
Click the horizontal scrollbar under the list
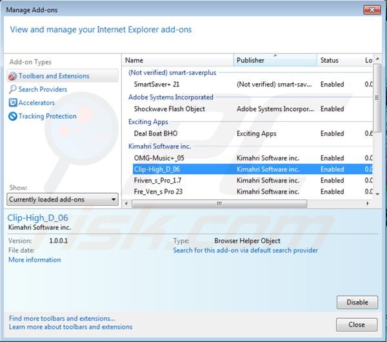pos(219,203)
